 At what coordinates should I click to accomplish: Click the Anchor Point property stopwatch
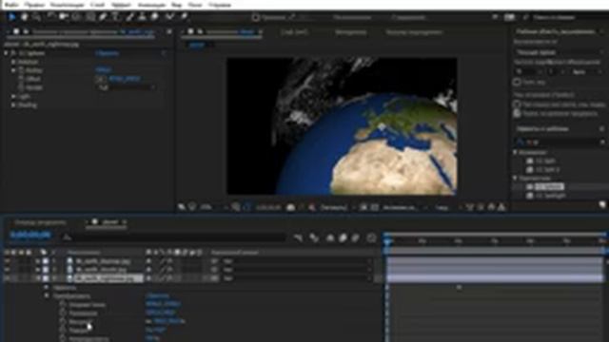tap(63, 304)
